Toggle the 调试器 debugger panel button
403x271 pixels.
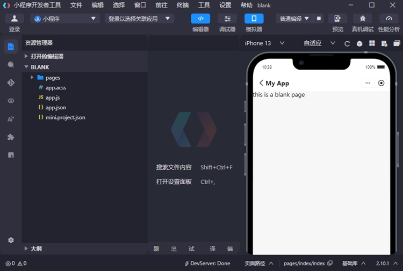(227, 19)
